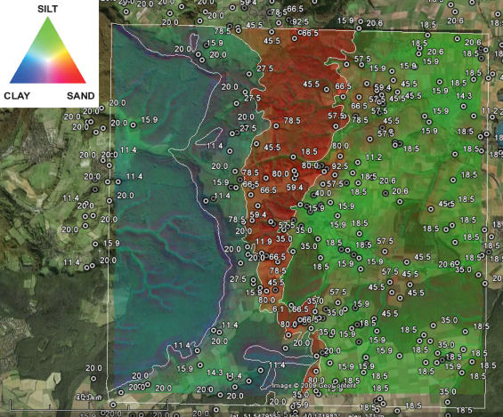The height and width of the screenshot is (417, 503).
Task: Click the SILT label in the legend
Action: 47,9
